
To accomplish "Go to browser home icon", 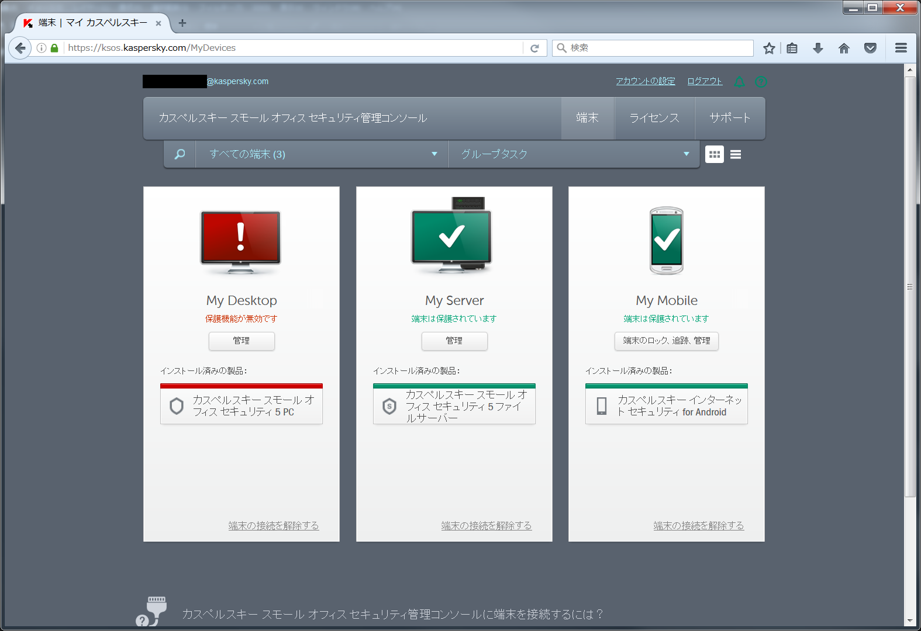I will coord(844,48).
